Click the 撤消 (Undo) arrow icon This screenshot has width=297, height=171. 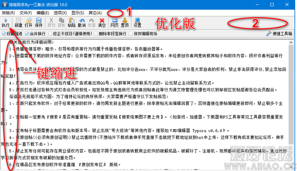pyautogui.click(x=82, y=22)
